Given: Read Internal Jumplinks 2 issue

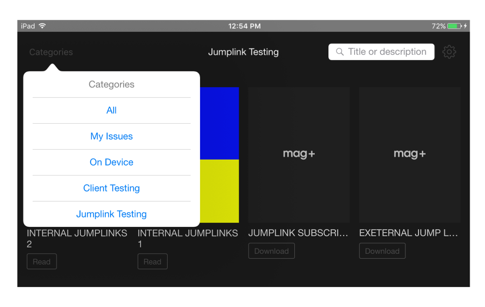Looking at the screenshot, I should point(42,262).
